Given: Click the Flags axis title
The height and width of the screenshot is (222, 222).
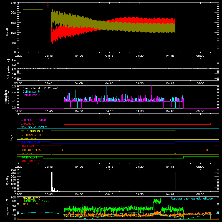Looking at the screenshot, I should [11, 138].
